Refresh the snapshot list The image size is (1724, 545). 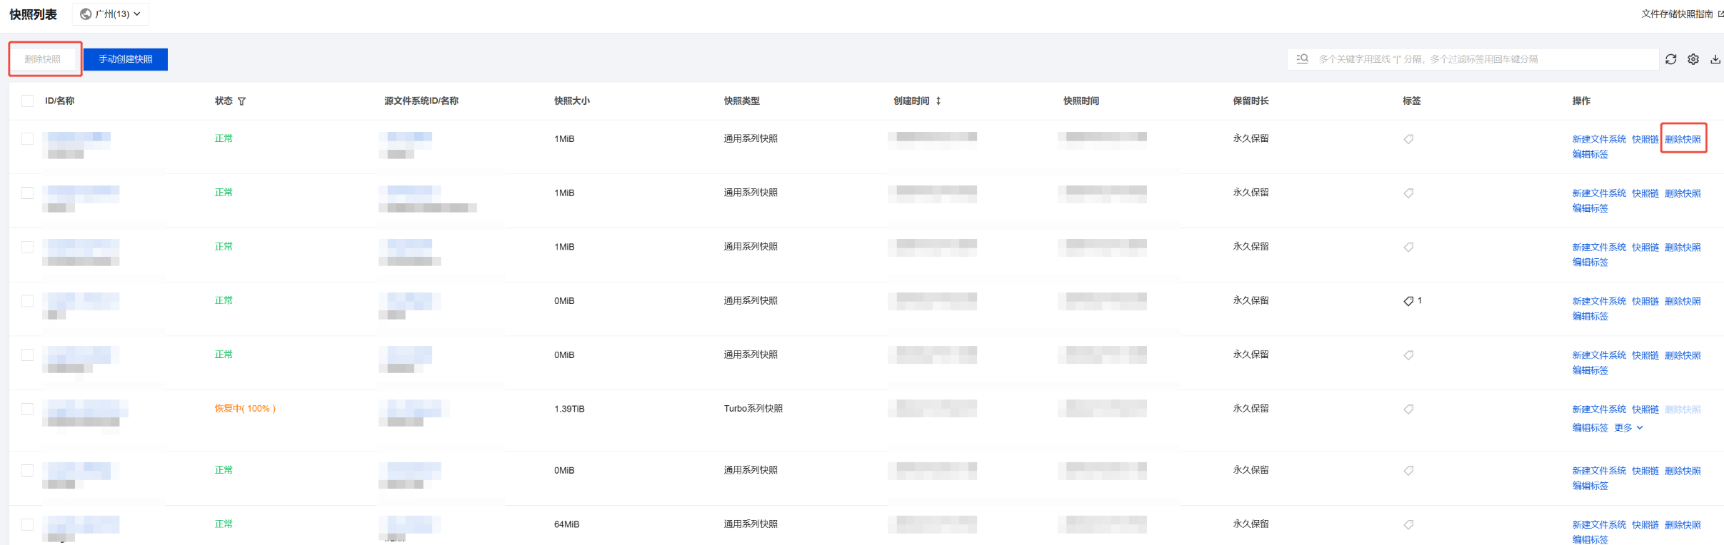coord(1670,59)
